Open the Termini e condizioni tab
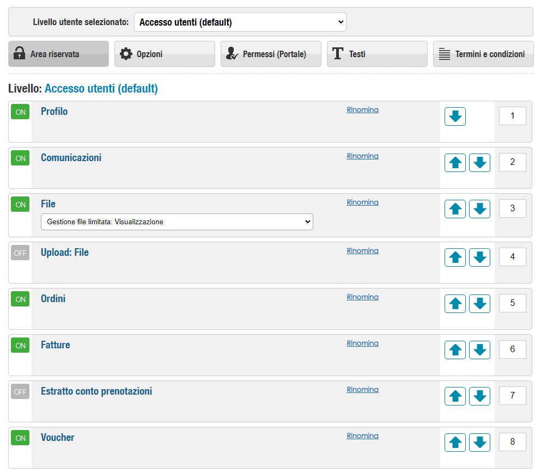This screenshot has height=473, width=535. (x=483, y=54)
